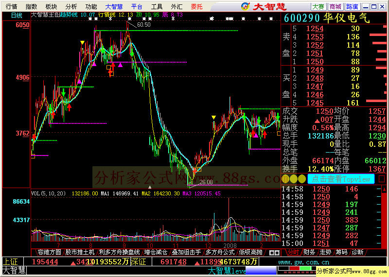
Task: Maximize the 大智慧 window
Action: 374,7
